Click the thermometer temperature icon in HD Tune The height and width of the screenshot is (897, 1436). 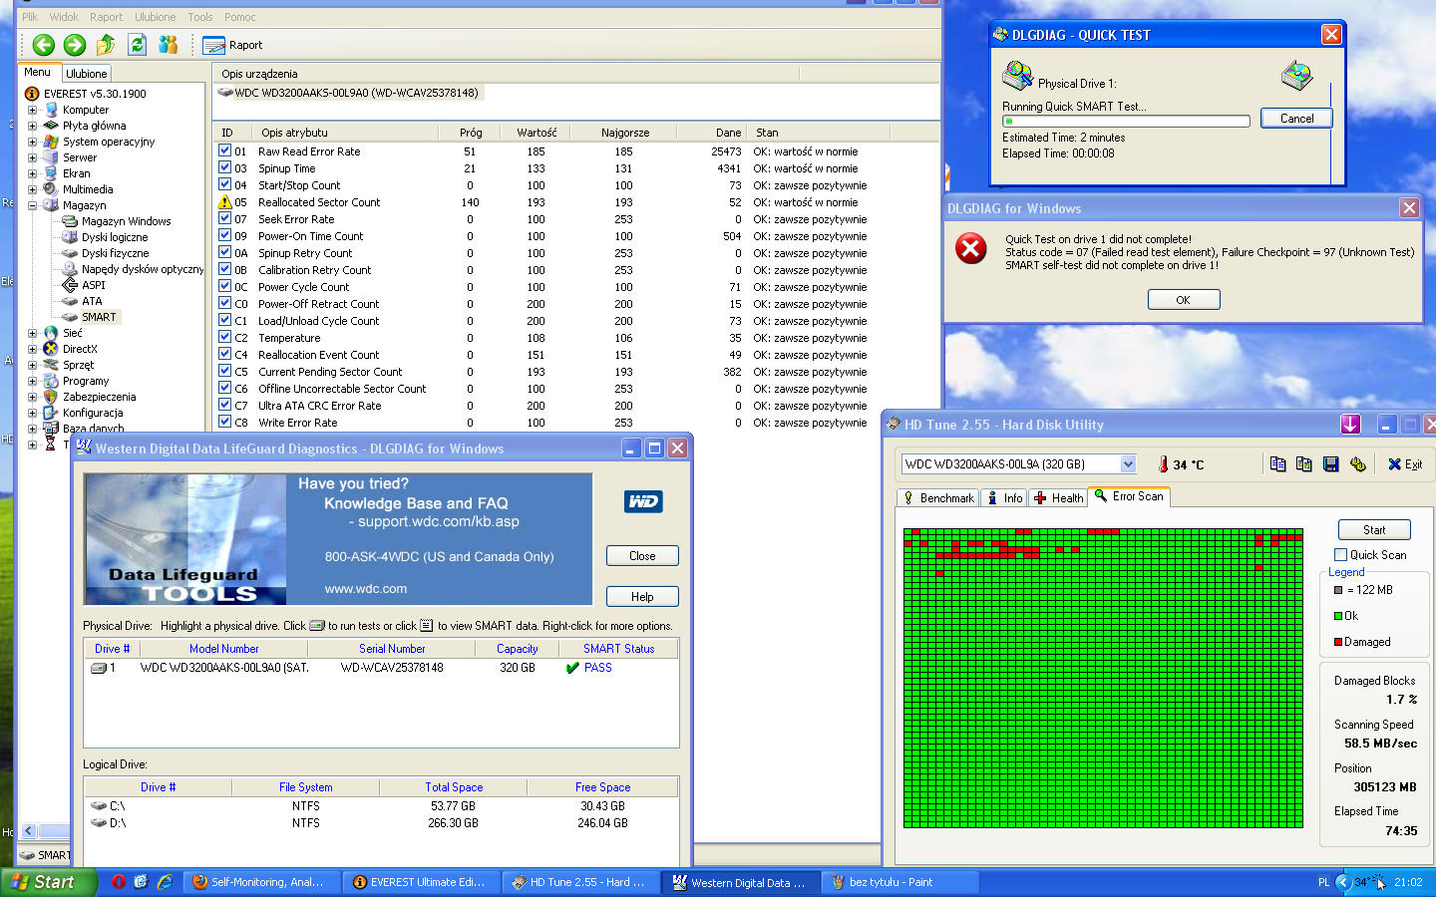[x=1163, y=464]
